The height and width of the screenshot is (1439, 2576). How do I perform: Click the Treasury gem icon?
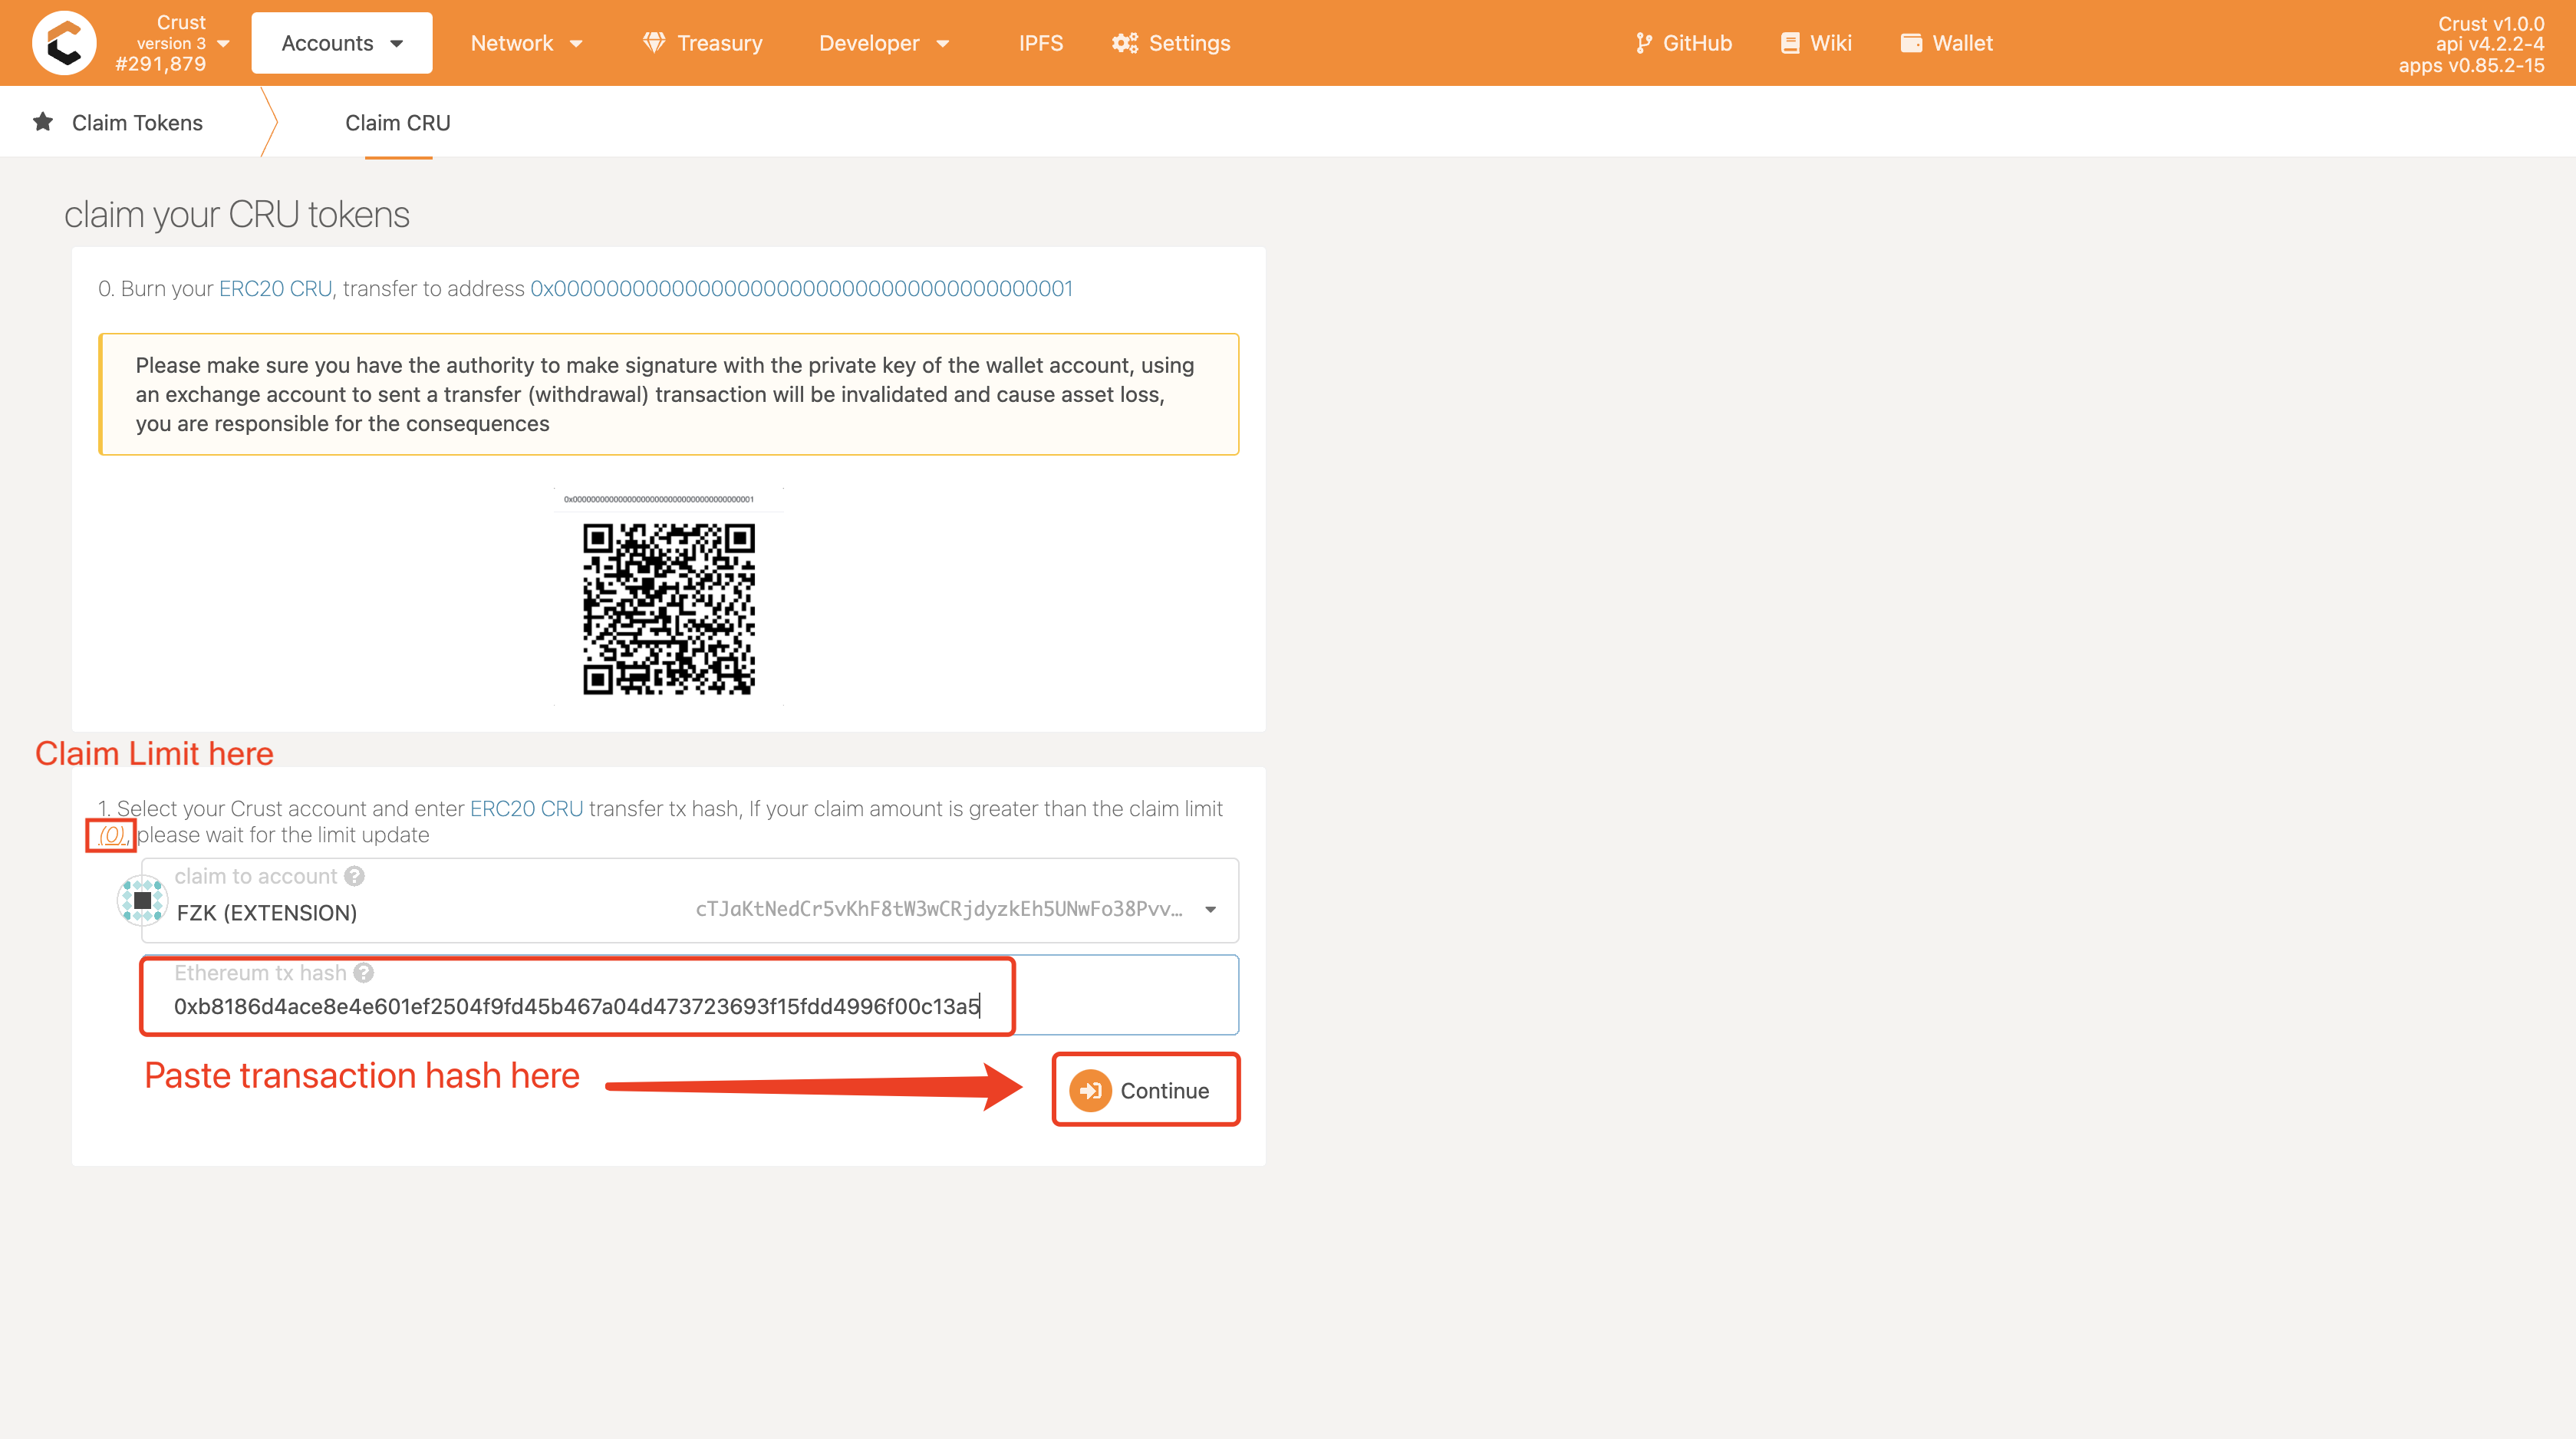point(654,42)
